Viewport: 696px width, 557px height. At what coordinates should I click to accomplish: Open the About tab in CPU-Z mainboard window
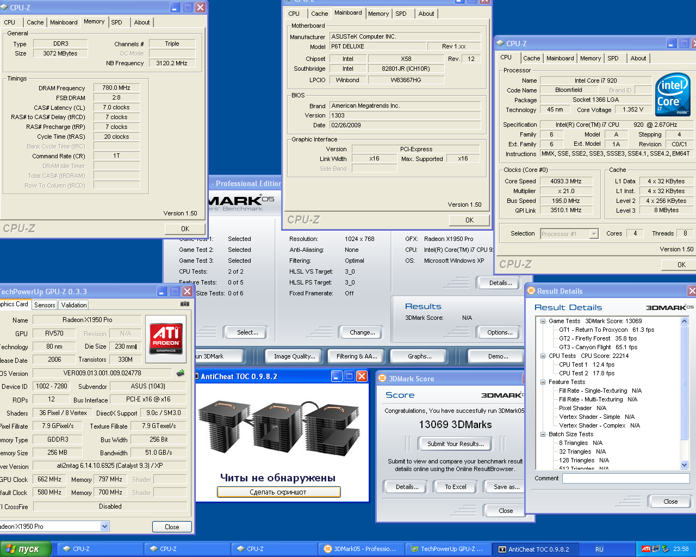(x=426, y=14)
